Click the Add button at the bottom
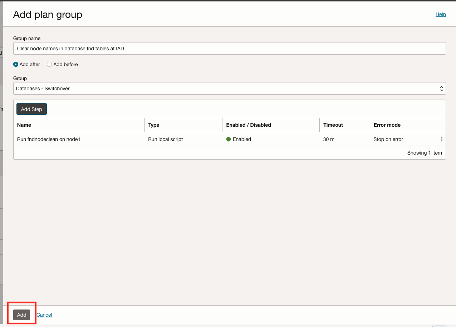The image size is (456, 327). tap(22, 315)
